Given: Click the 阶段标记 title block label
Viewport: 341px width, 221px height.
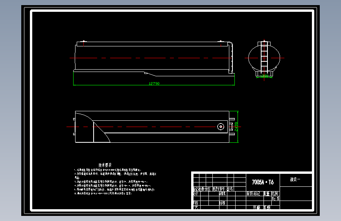Looking at the screenshot, I should 253,193.
